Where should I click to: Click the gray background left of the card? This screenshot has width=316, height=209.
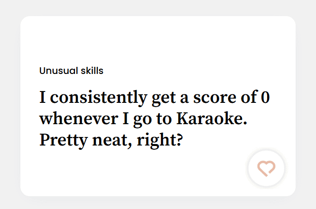point(9,104)
